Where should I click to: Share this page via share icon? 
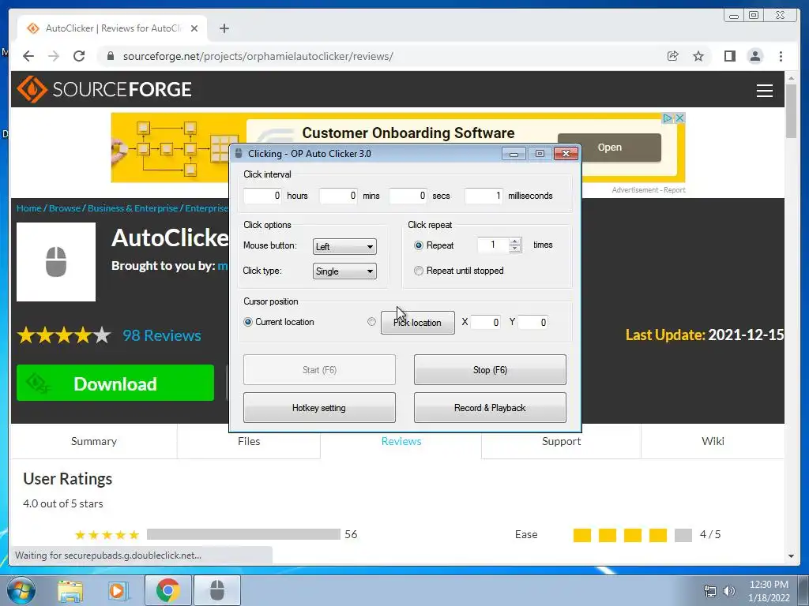pyautogui.click(x=673, y=56)
